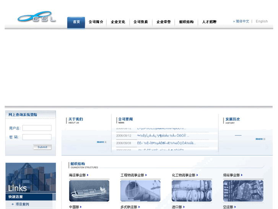Open the 企业荣誉 menu item
Screen dimensions: 278x209
[x=163, y=22]
